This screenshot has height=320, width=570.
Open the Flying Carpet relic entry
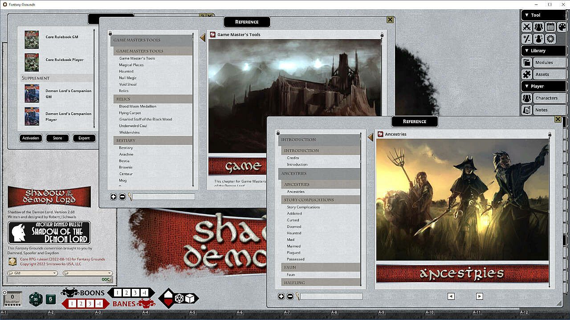130,113
